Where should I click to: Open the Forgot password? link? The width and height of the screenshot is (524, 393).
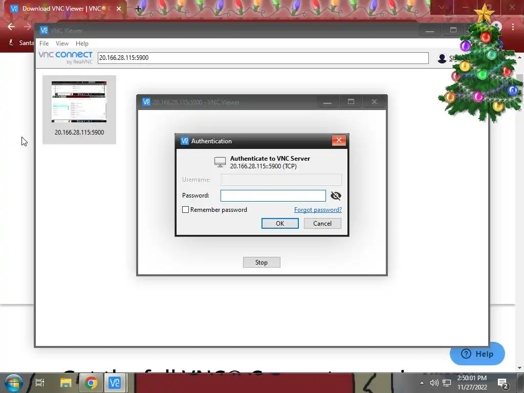tap(318, 209)
